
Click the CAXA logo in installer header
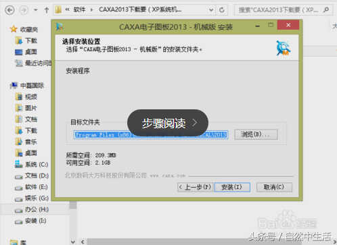[284, 48]
